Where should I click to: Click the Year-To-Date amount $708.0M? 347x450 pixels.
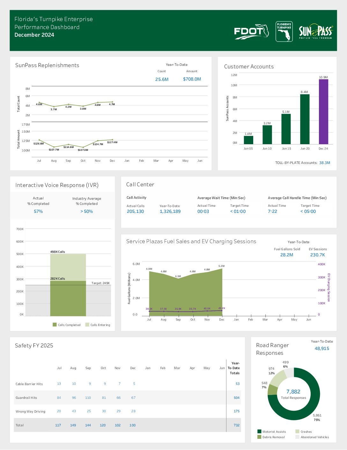(192, 79)
